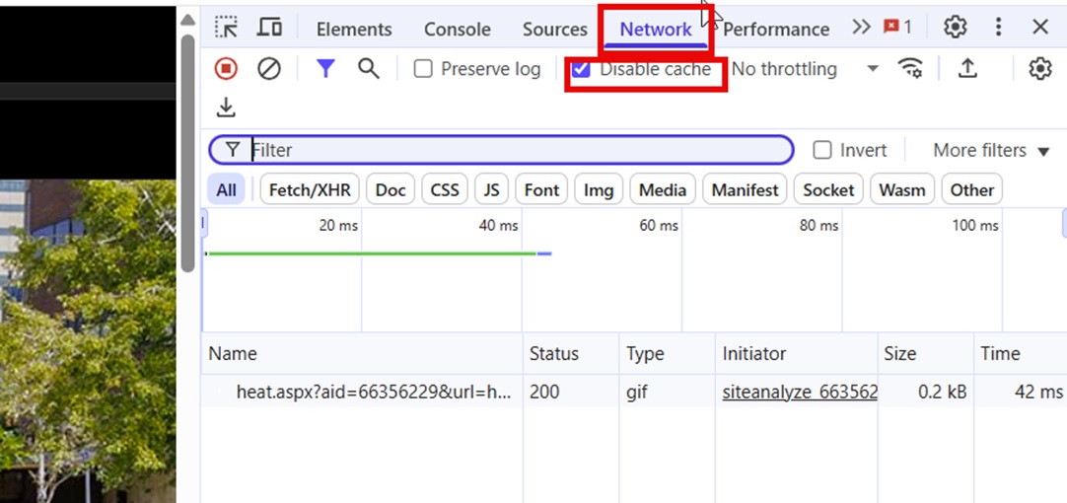Select the Network tab
This screenshot has height=503, width=1067.
(656, 30)
